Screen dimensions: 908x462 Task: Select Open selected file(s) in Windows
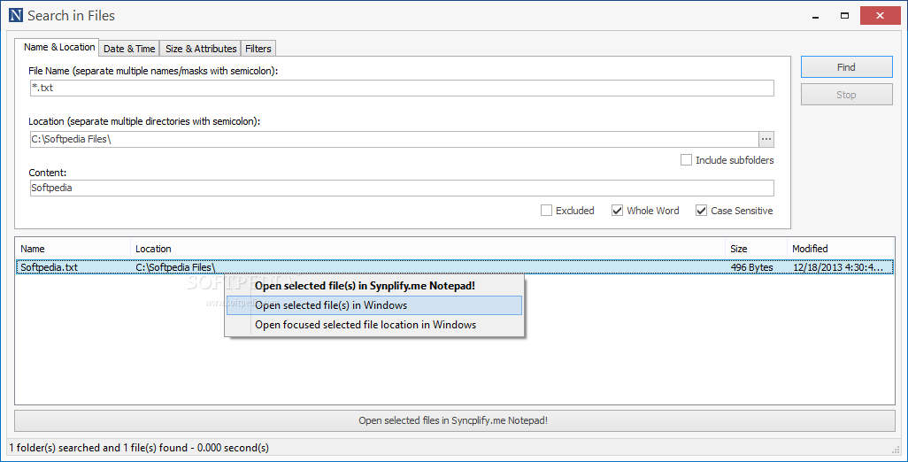click(374, 305)
